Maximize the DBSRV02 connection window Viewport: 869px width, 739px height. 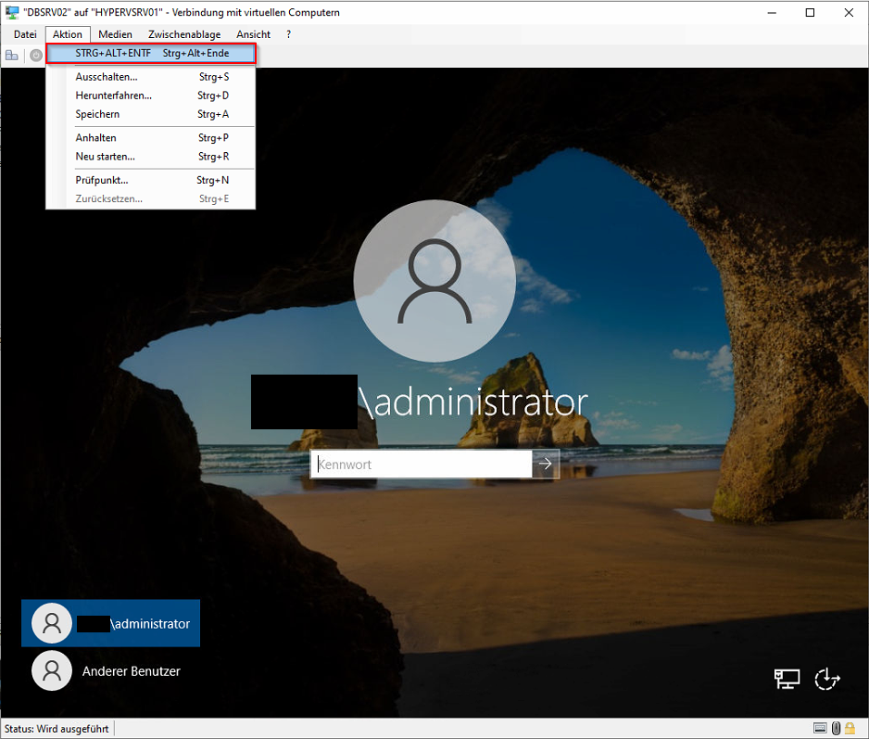(x=810, y=12)
